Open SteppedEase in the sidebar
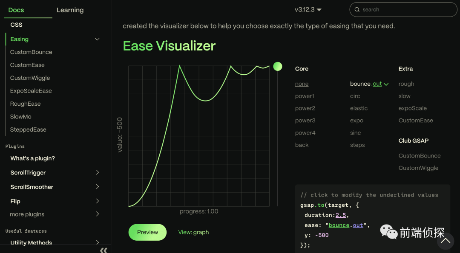 pyautogui.click(x=28, y=129)
